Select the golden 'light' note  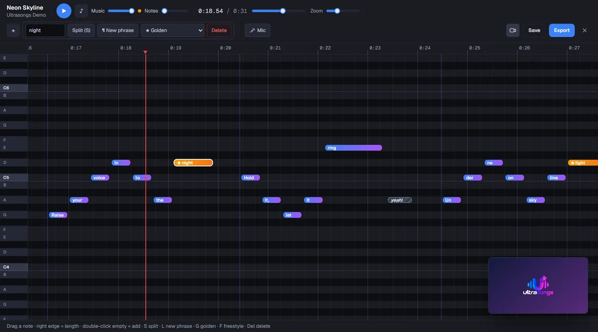pyautogui.click(x=583, y=163)
